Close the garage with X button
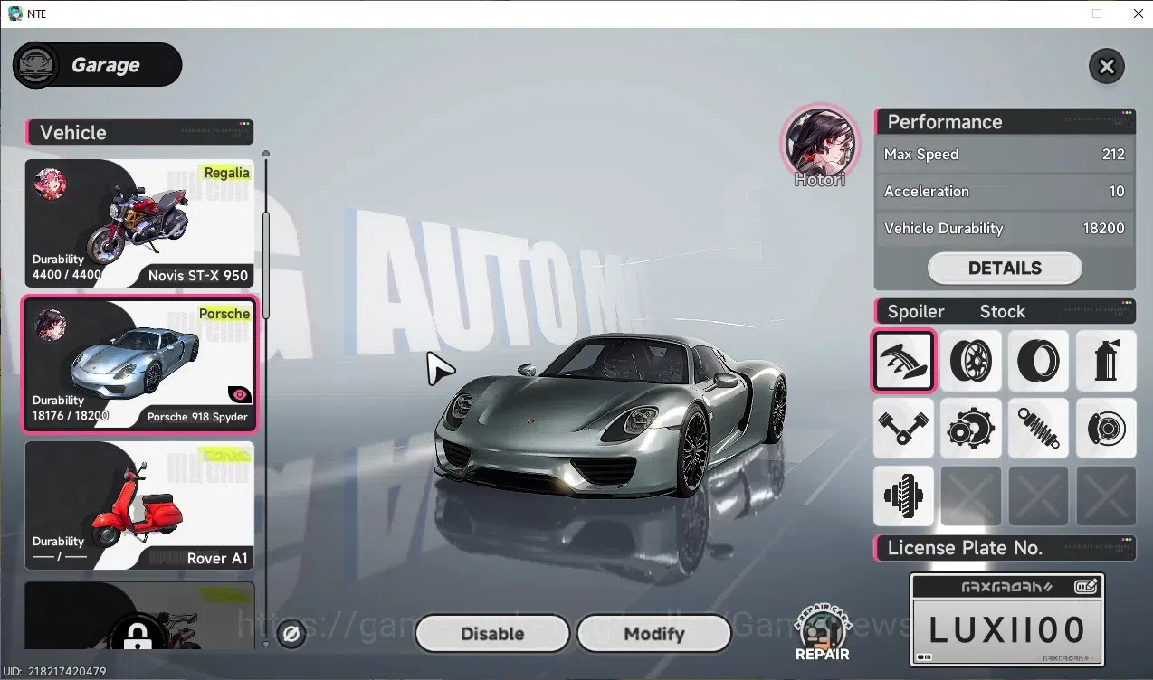The height and width of the screenshot is (680, 1153). click(1106, 66)
